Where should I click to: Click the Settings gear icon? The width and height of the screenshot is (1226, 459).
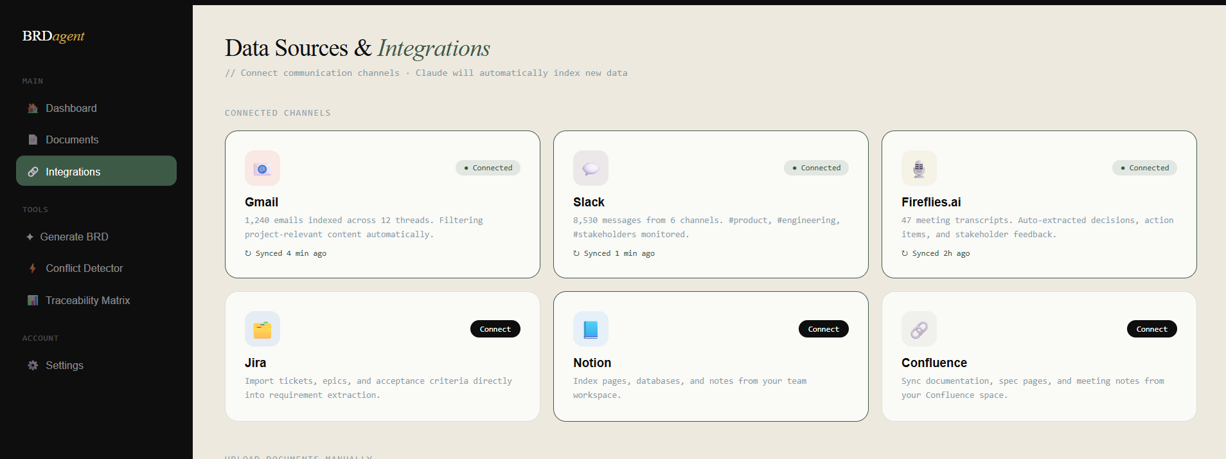[33, 365]
